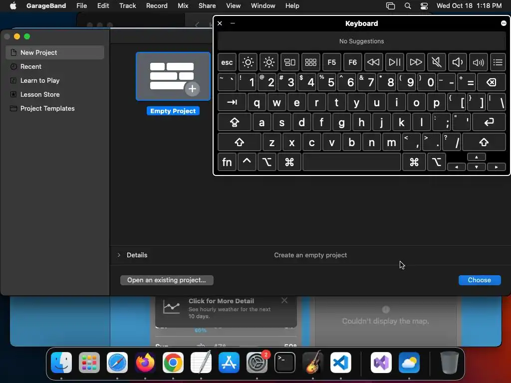Open Recent projects list
Screen dimensions: 511x383
click(55, 66)
